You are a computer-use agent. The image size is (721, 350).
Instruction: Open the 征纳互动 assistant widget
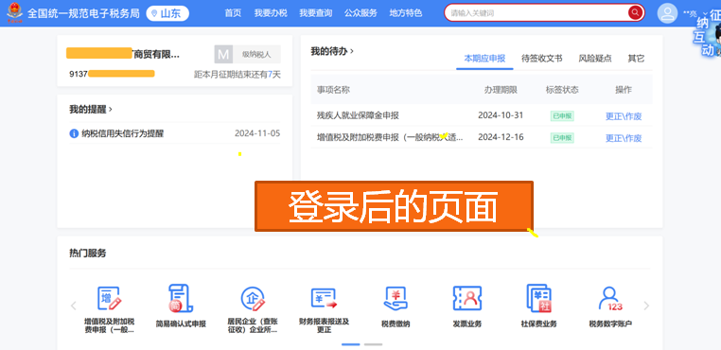(x=708, y=34)
